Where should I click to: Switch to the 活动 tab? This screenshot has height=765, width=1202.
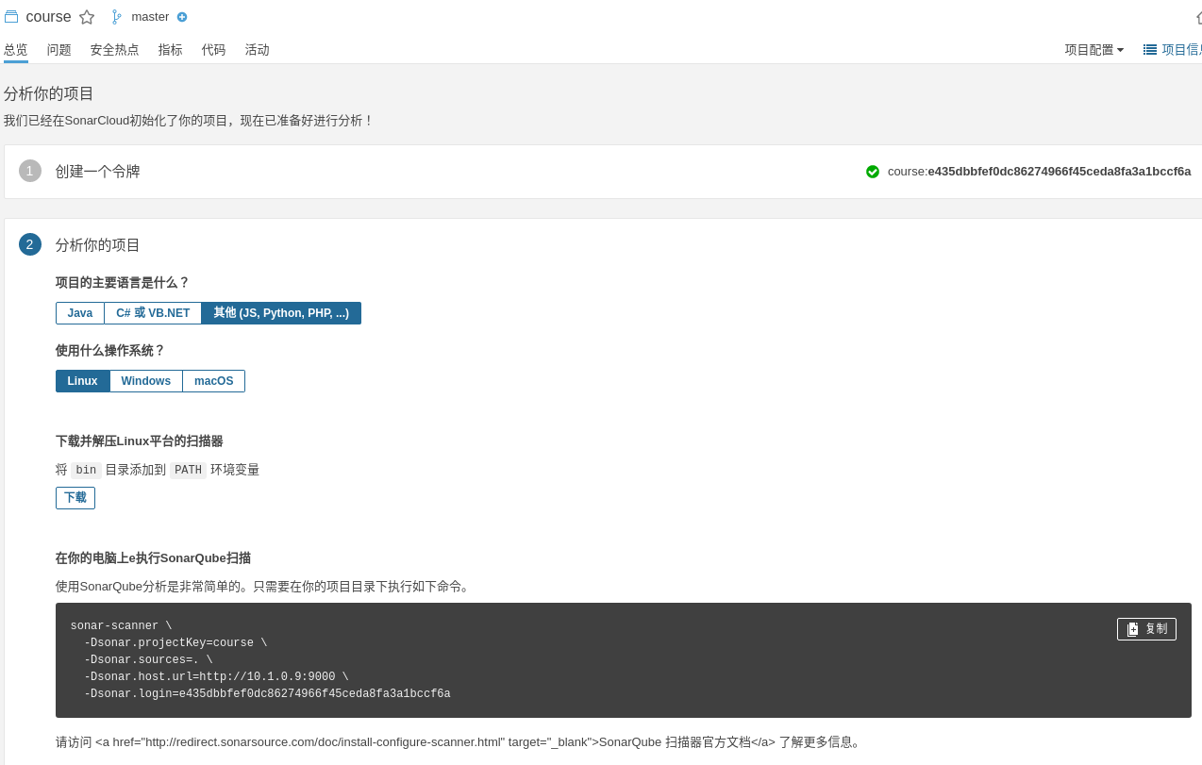pyautogui.click(x=258, y=50)
